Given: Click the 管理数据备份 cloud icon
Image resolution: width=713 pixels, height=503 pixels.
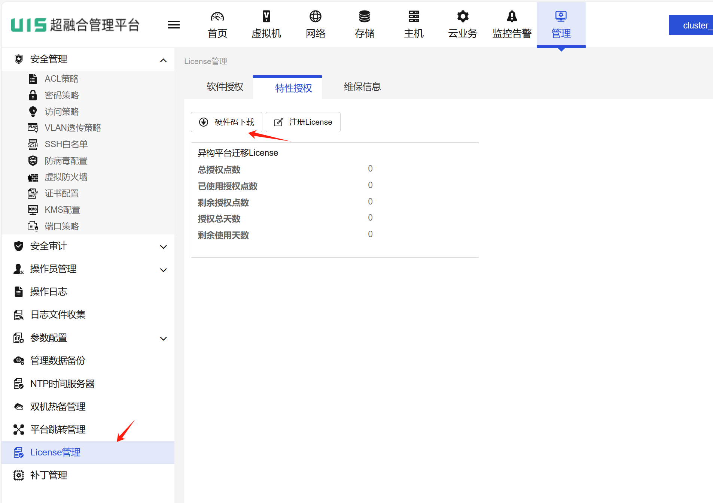Looking at the screenshot, I should [x=18, y=360].
